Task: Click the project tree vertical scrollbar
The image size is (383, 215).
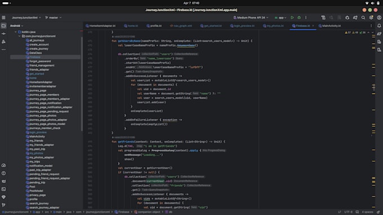Action: 82,84
